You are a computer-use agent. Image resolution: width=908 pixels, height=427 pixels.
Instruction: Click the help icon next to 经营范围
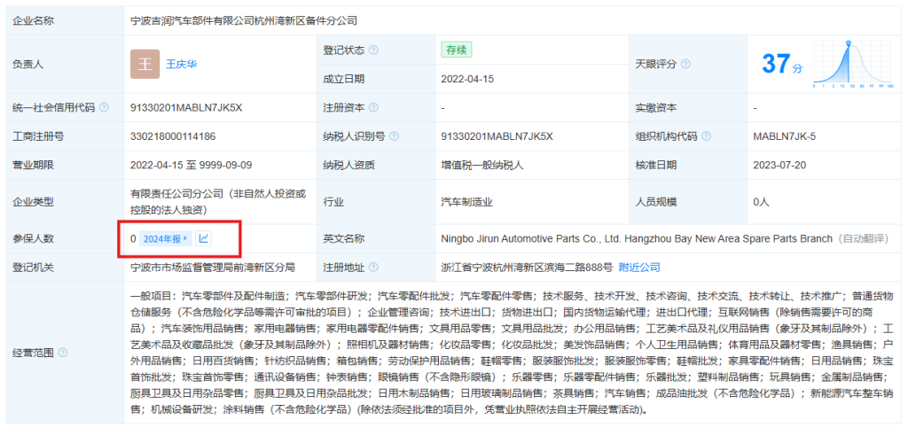[x=62, y=352]
